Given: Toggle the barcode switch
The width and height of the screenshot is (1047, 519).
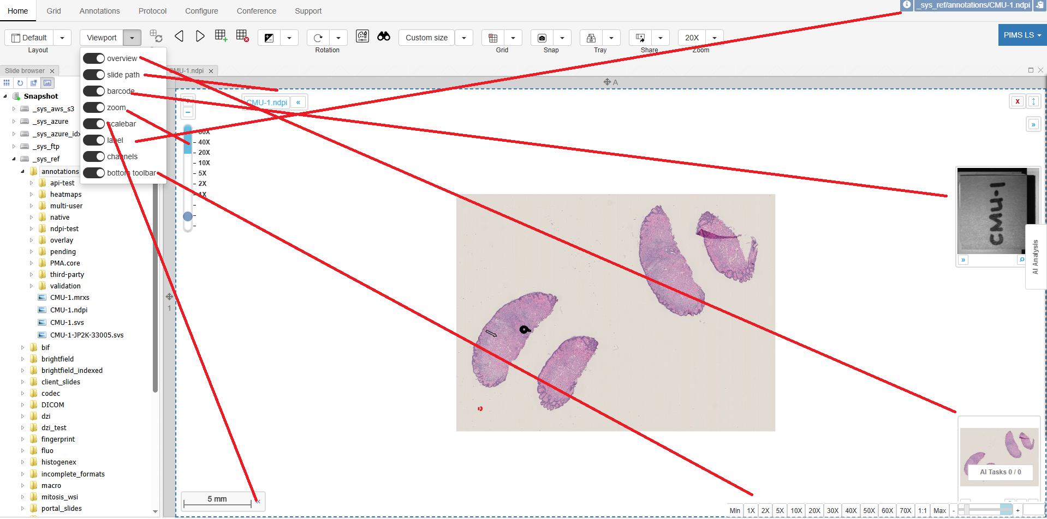Looking at the screenshot, I should click(94, 91).
